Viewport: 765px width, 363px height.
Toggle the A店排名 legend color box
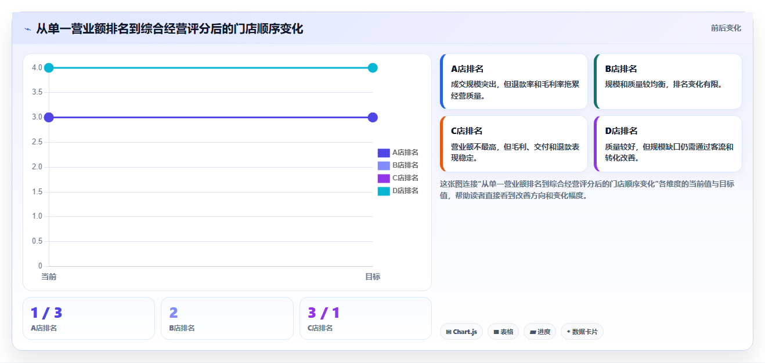384,153
